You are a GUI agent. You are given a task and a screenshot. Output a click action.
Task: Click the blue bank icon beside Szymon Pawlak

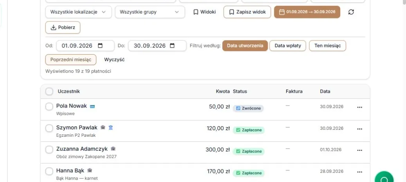click(x=110, y=127)
